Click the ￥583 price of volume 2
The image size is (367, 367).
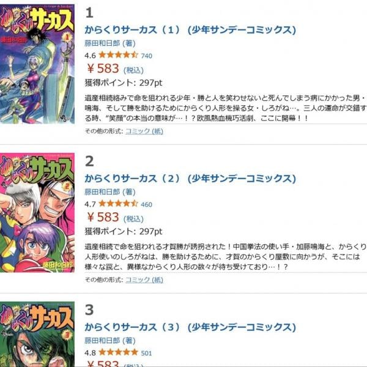pyautogui.click(x=103, y=217)
